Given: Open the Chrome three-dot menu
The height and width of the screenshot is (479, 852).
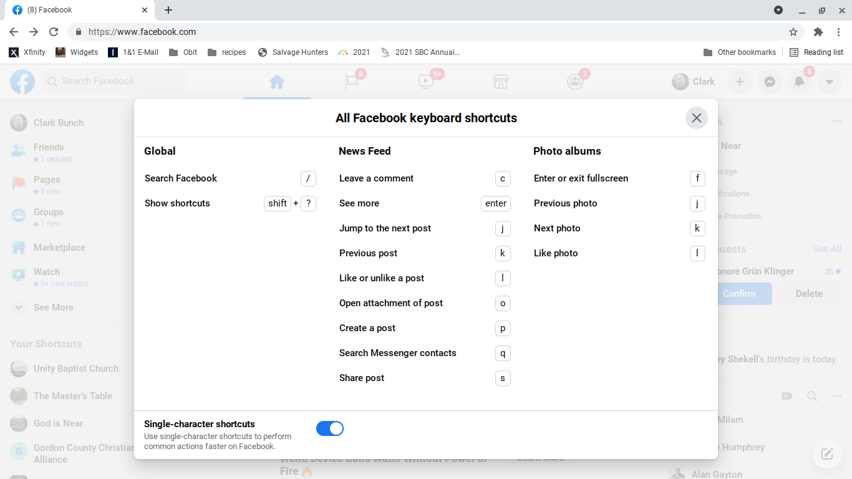Looking at the screenshot, I should (839, 32).
